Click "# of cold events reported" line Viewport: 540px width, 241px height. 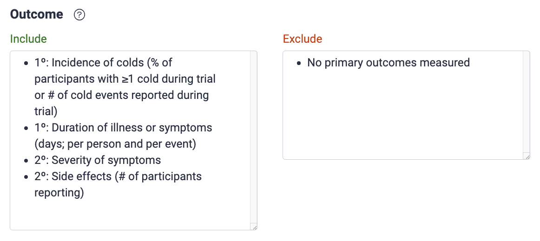point(121,95)
